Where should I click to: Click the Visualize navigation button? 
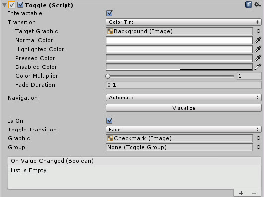183,108
